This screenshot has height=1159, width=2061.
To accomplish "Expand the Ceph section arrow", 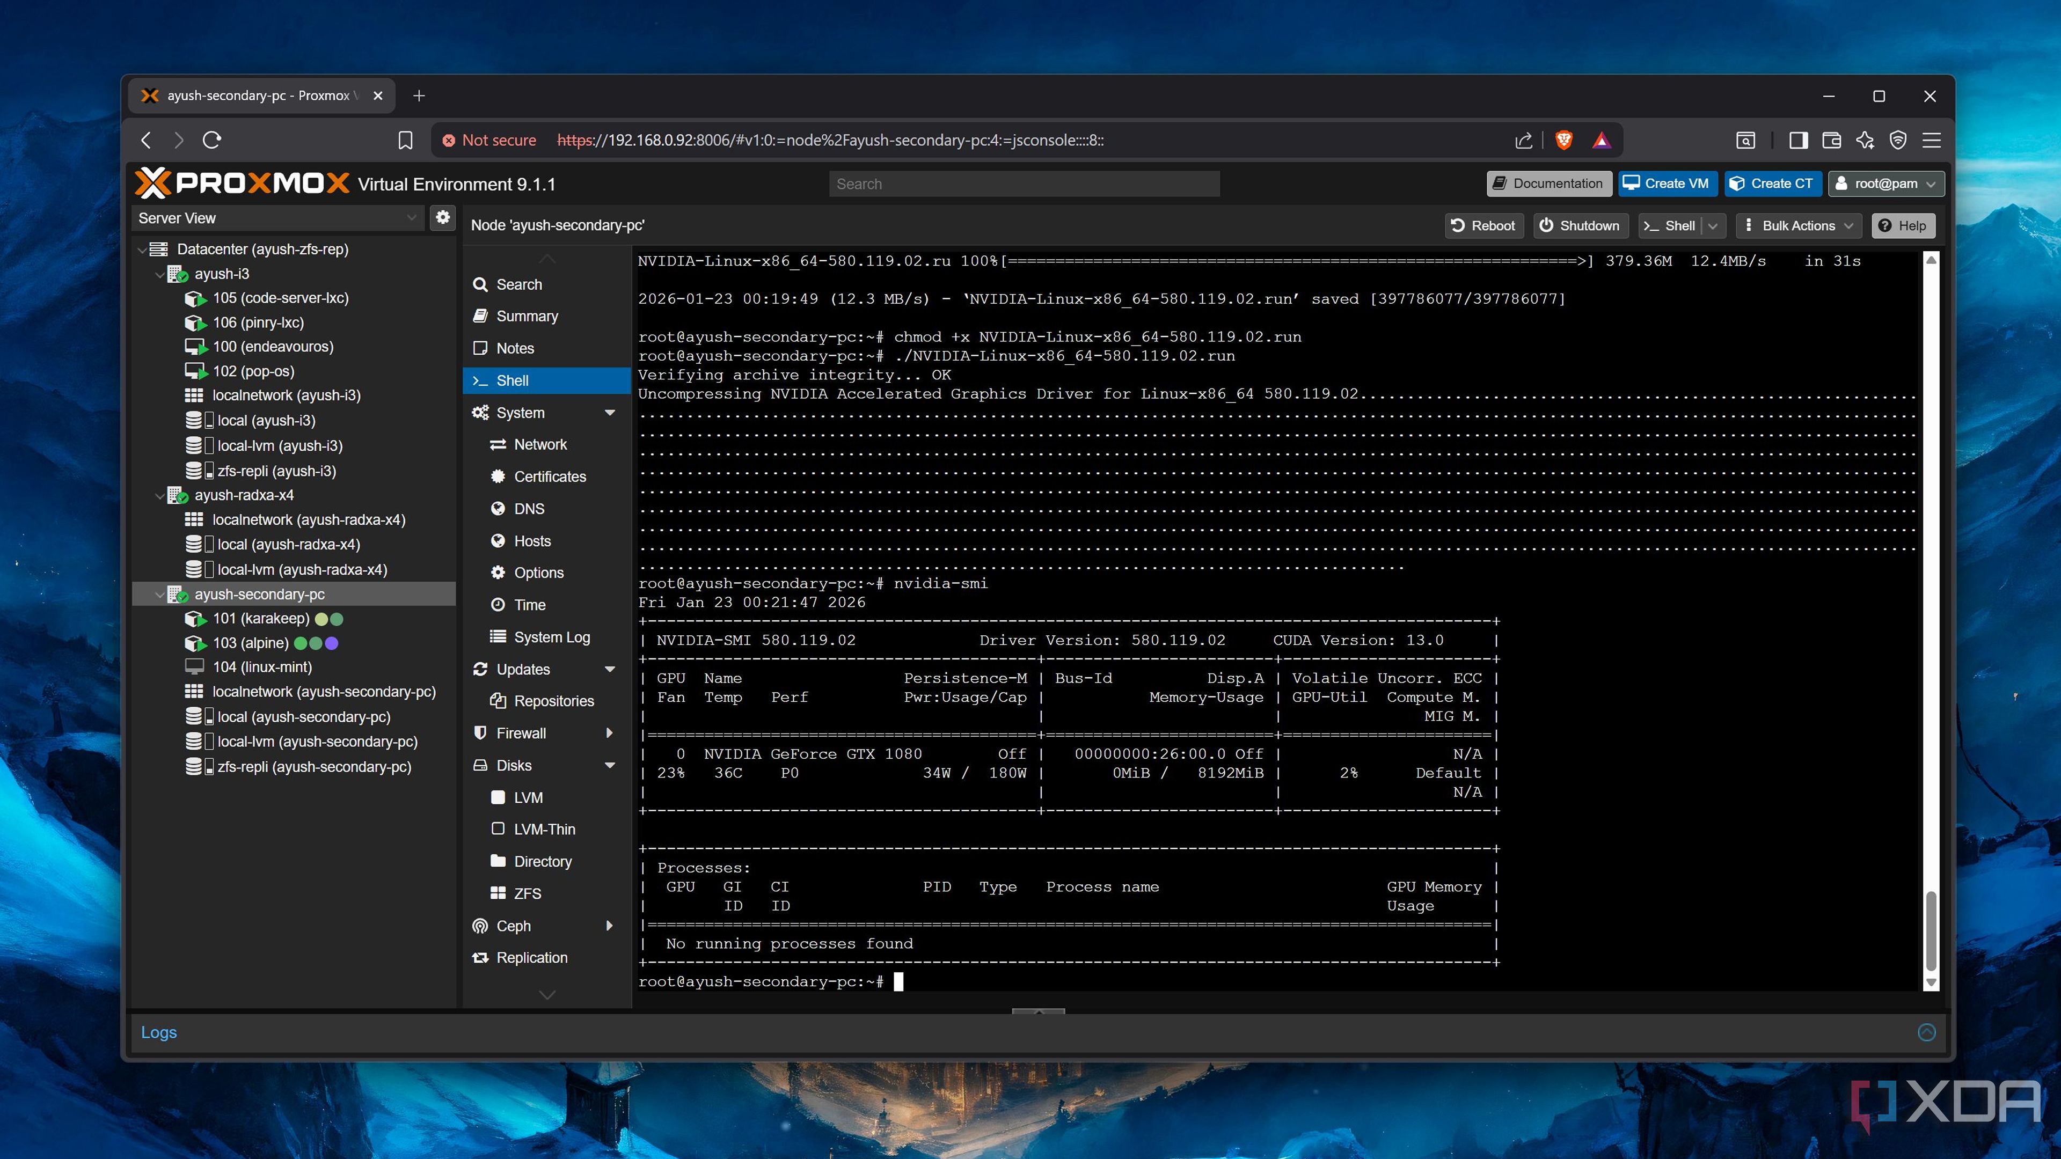I will click(x=610, y=926).
